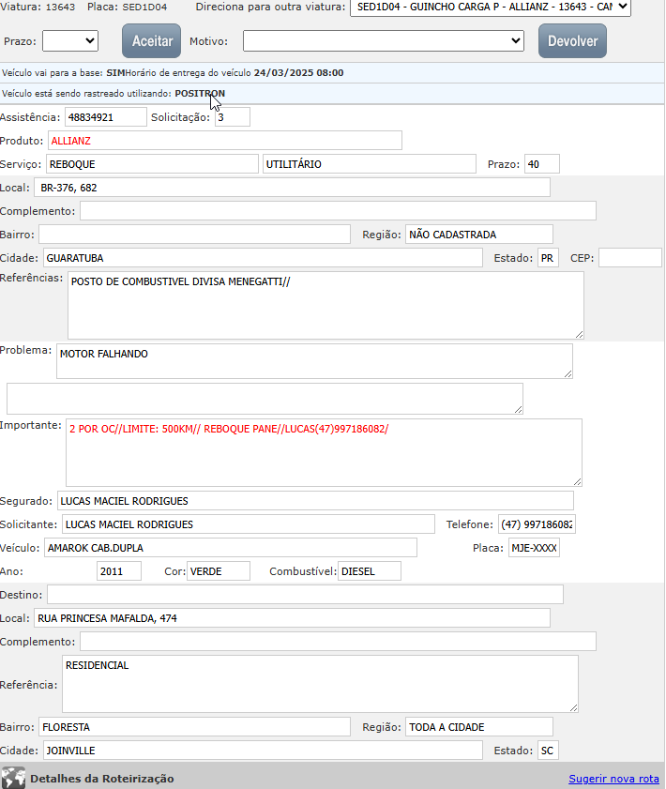Click the destination Bairro field FLORESTA

pos(194,727)
